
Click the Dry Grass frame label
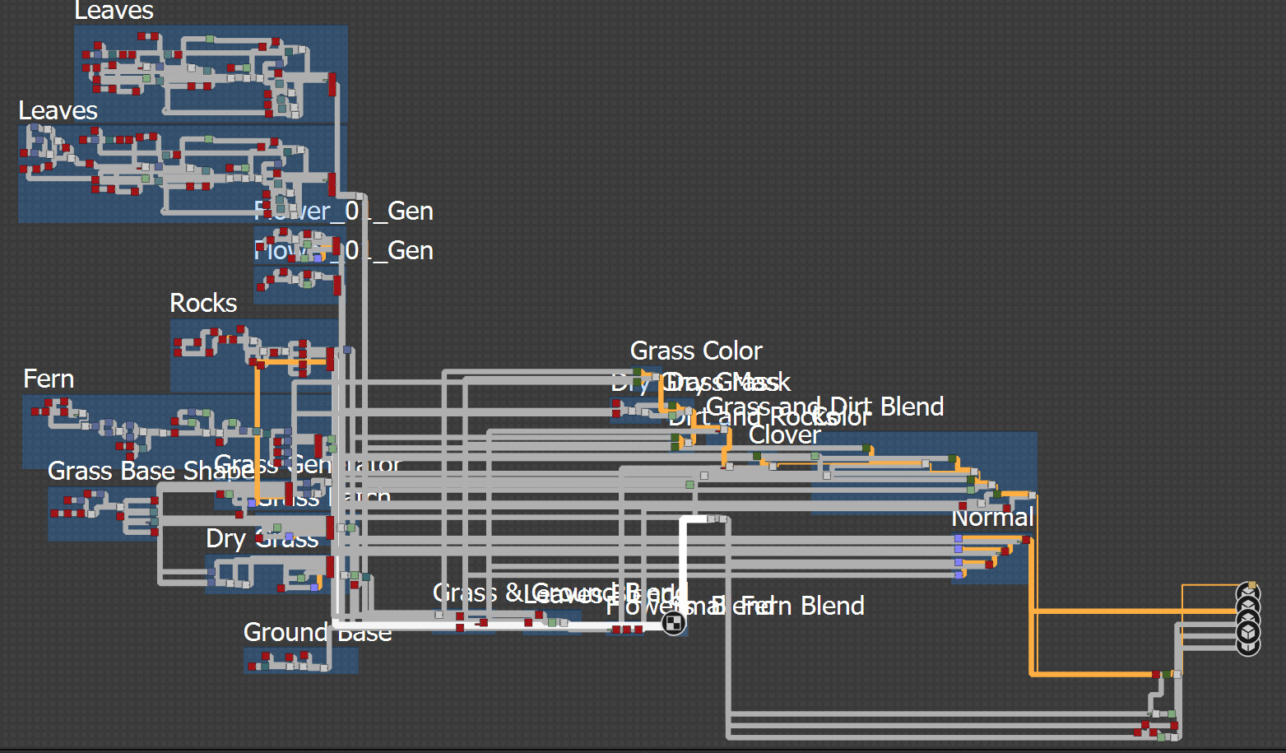262,539
